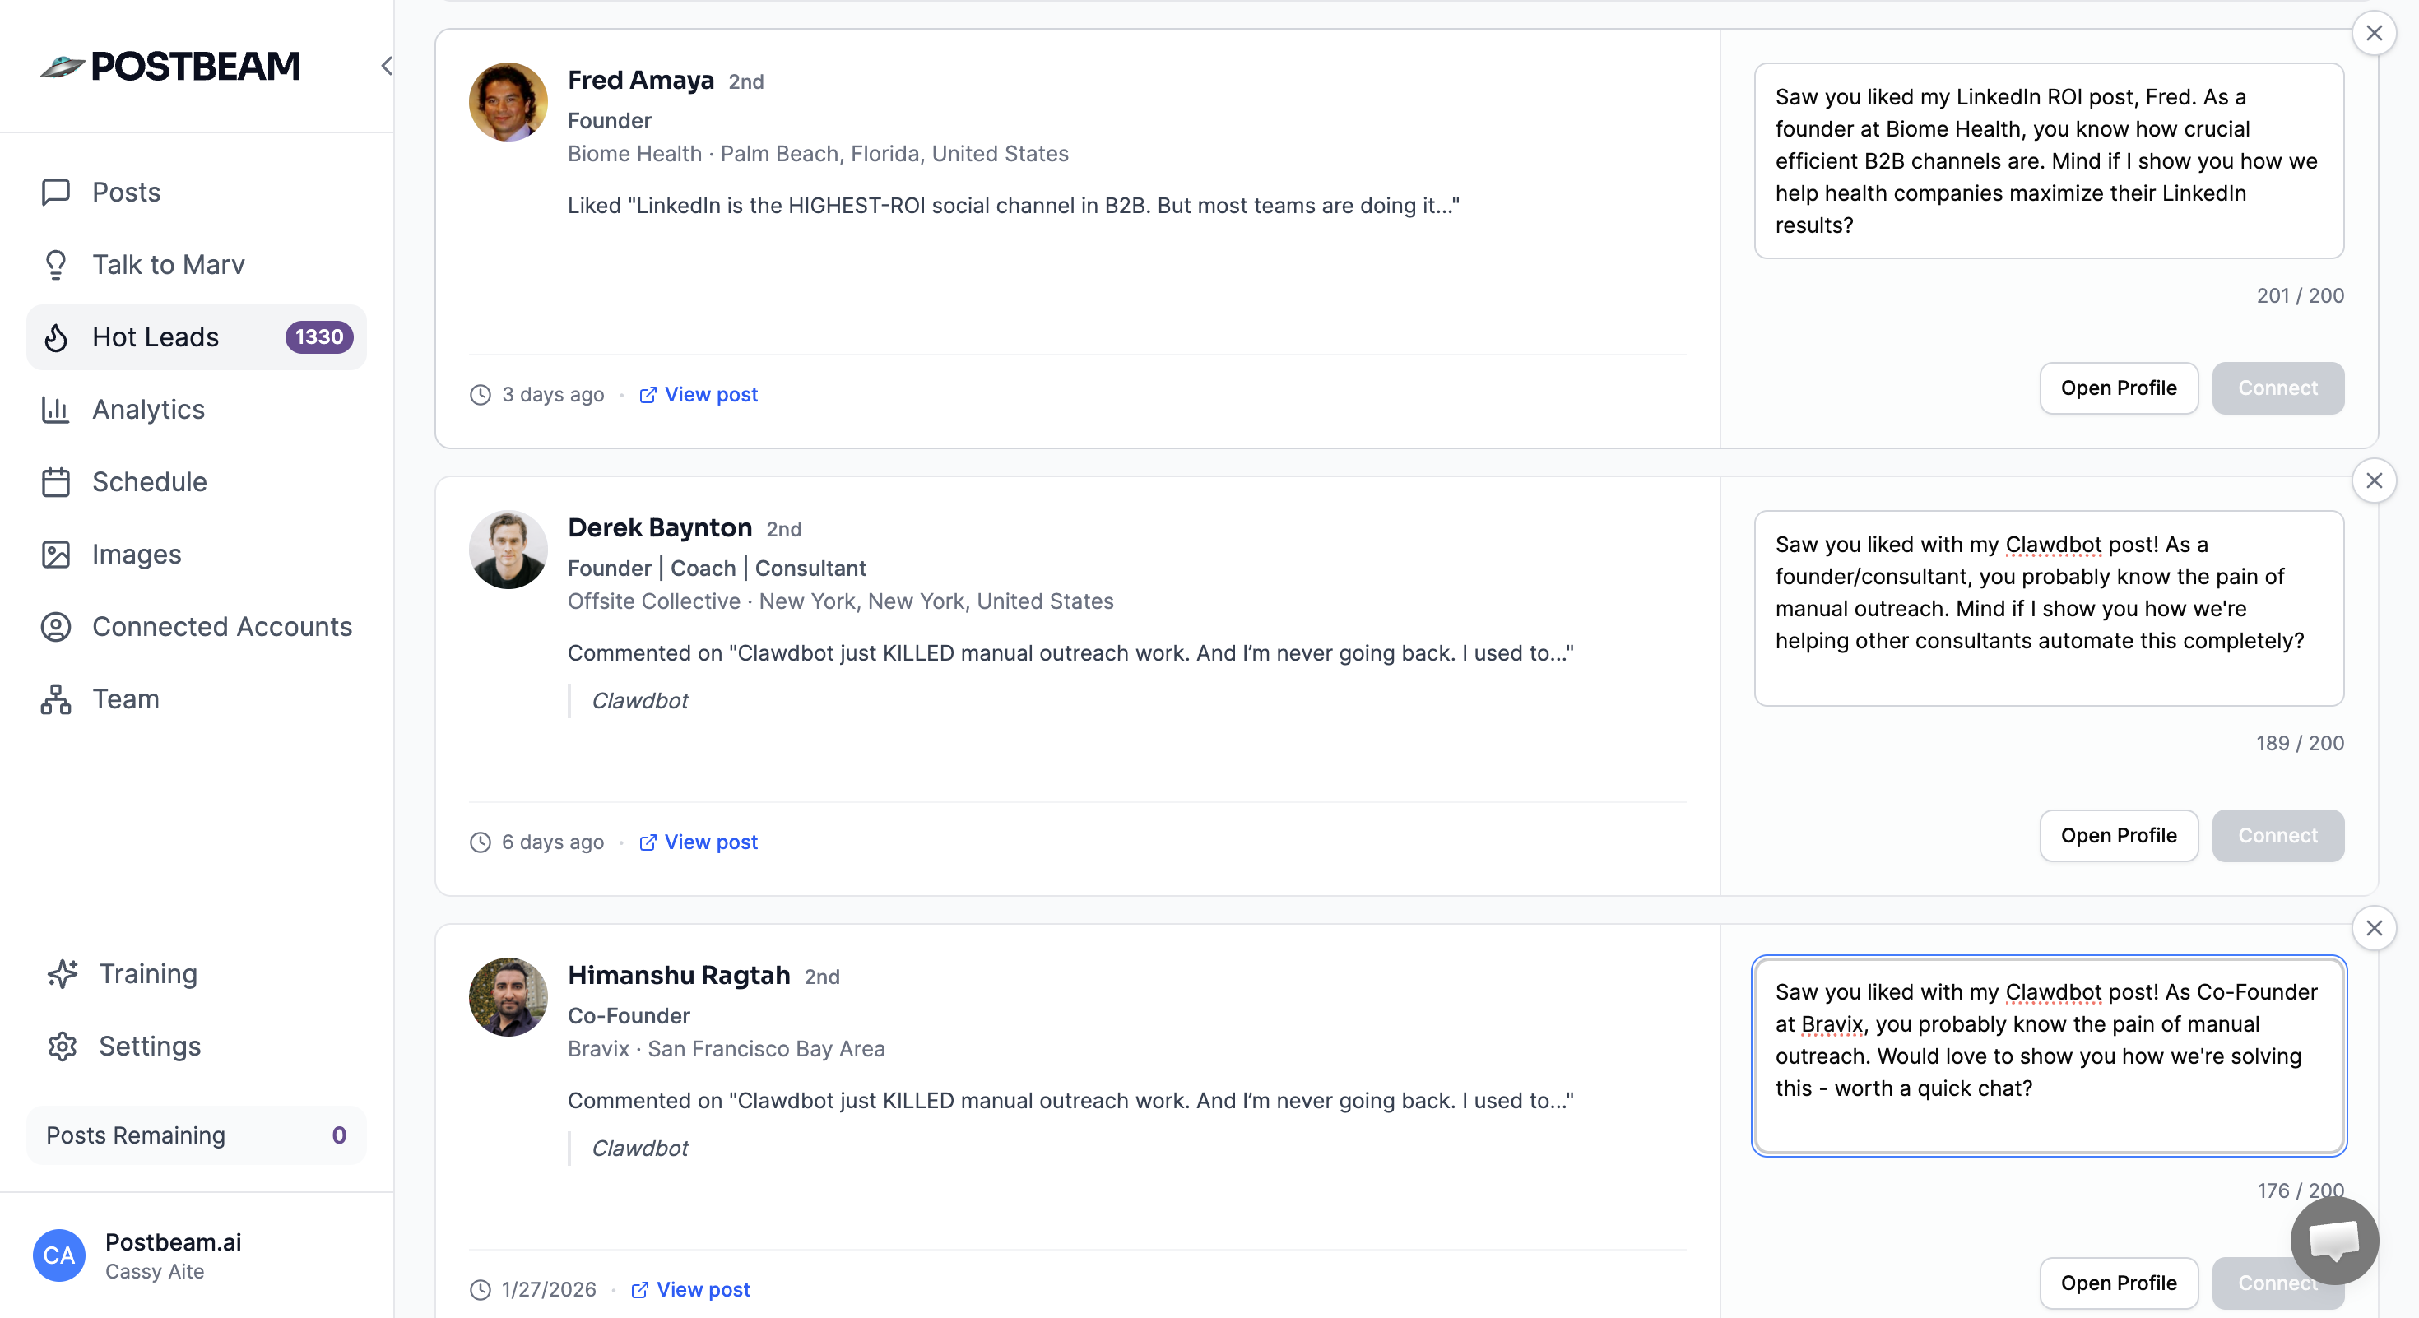Open the Training section

(147, 973)
